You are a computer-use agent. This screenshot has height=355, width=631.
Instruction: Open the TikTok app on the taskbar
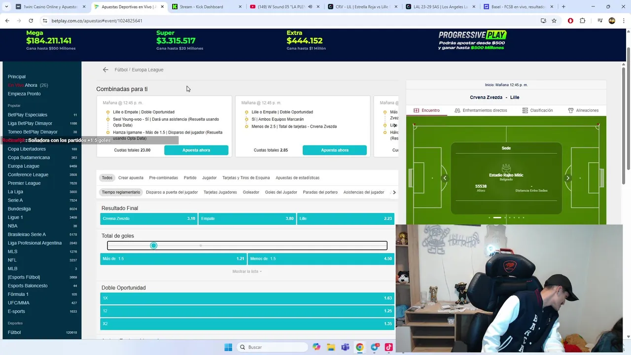click(x=388, y=347)
